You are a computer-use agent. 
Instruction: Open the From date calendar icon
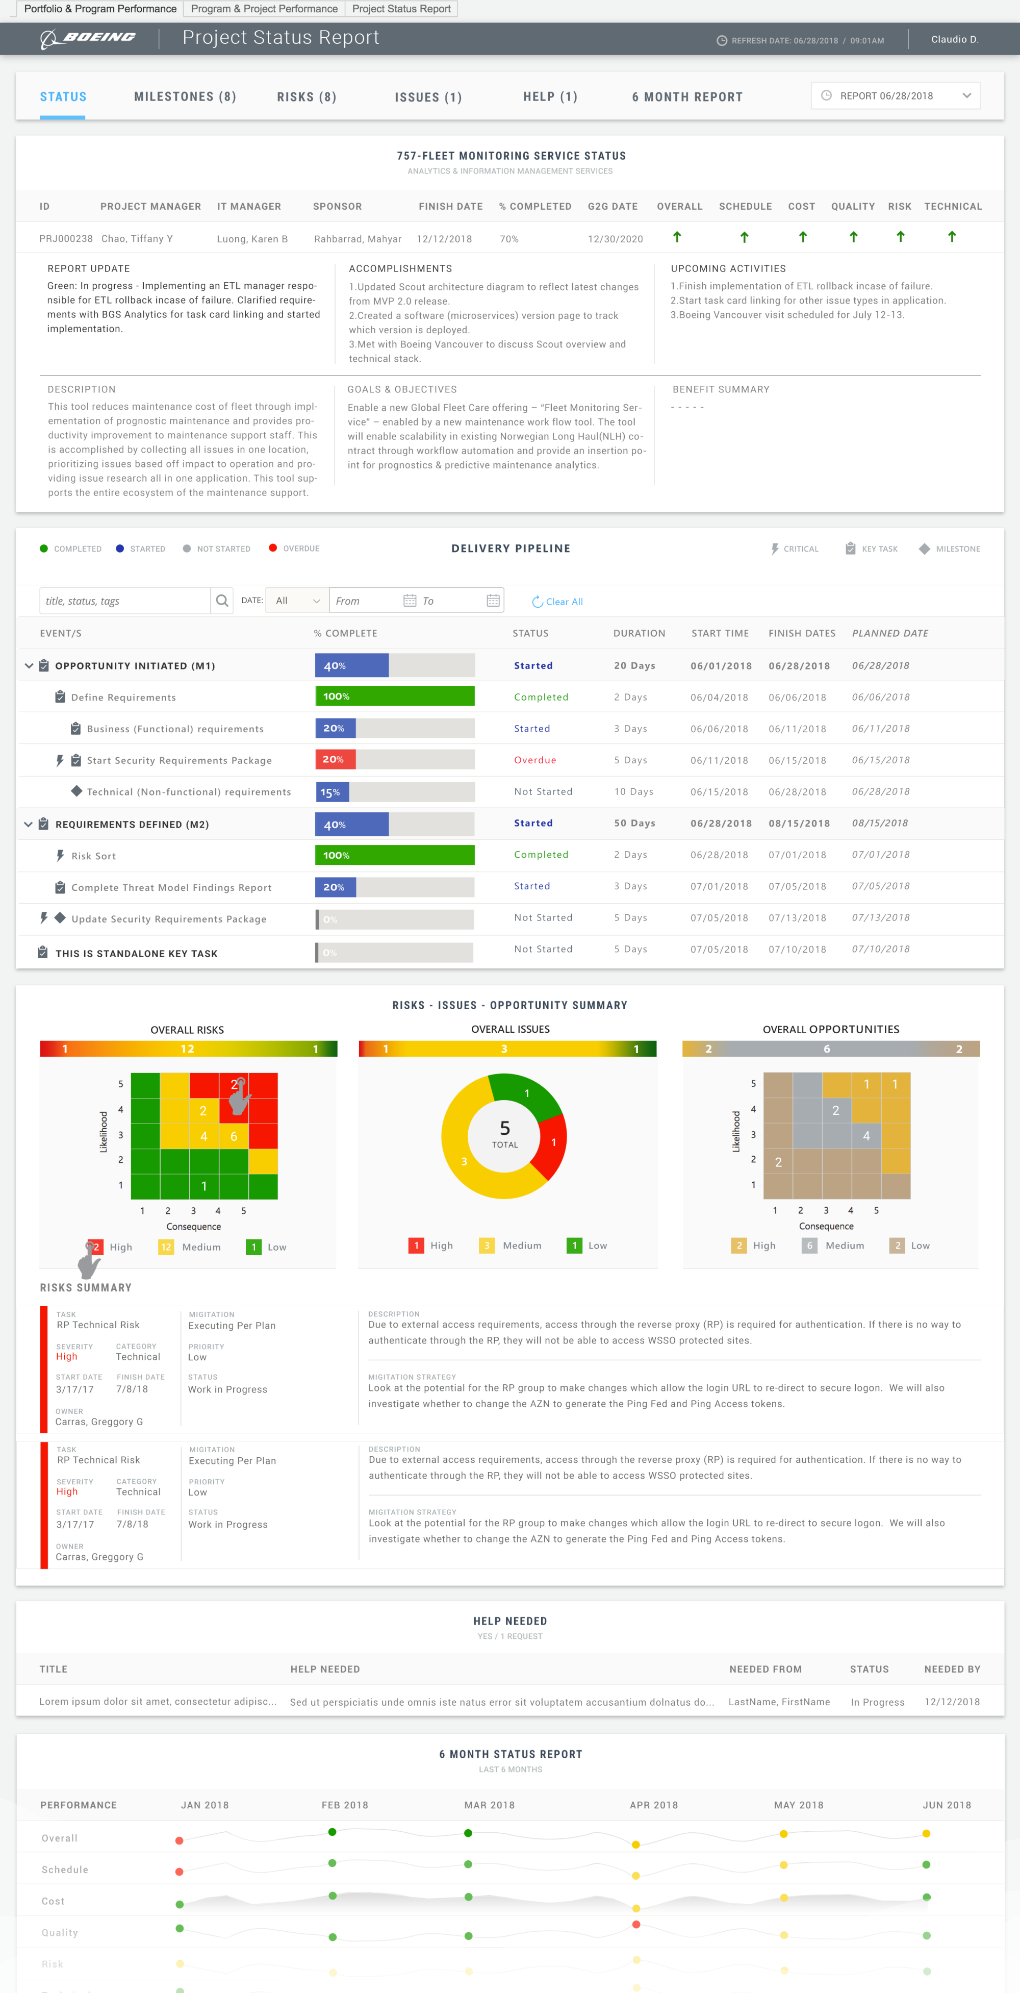(x=410, y=601)
